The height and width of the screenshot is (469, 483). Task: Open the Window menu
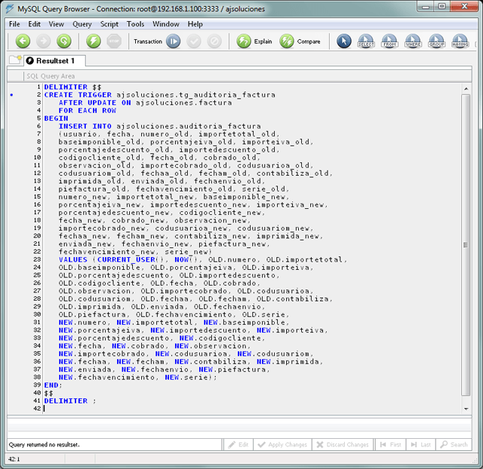(166, 24)
